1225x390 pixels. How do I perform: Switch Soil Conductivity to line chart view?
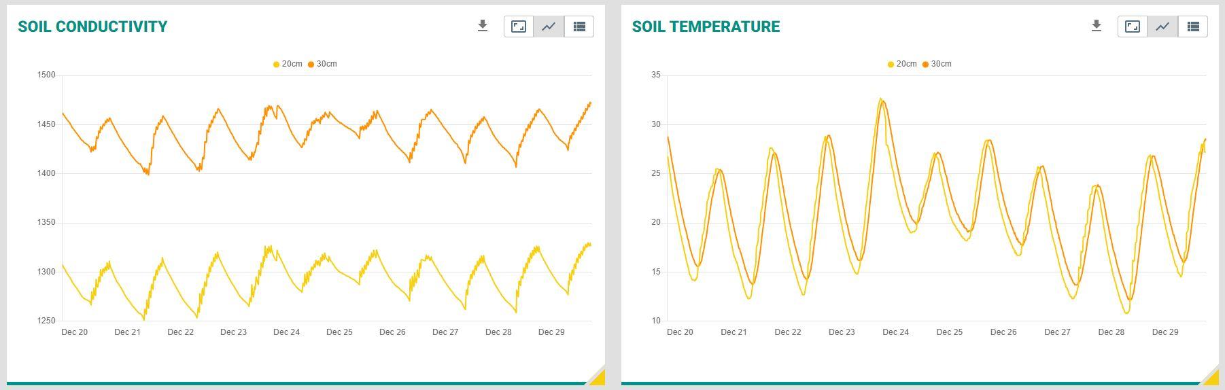coord(549,26)
